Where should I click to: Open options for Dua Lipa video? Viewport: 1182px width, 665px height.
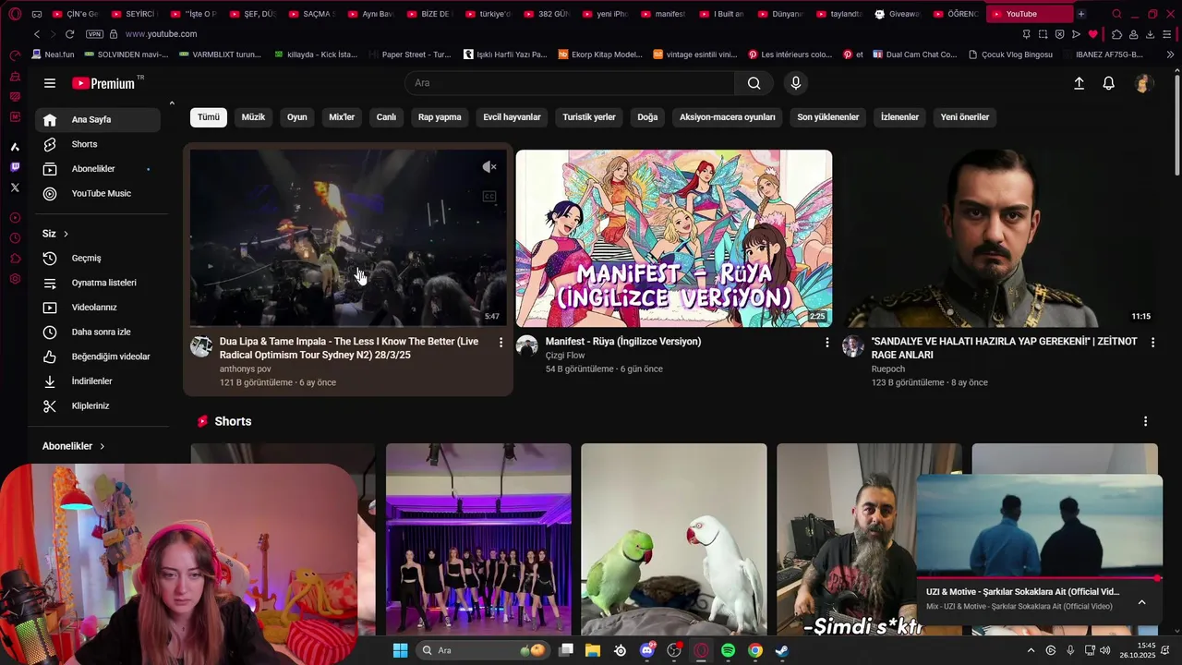coord(501,343)
